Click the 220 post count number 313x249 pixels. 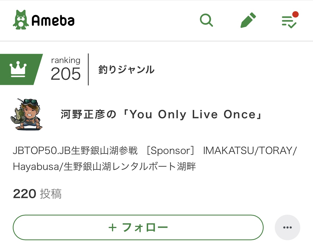pyautogui.click(x=24, y=194)
